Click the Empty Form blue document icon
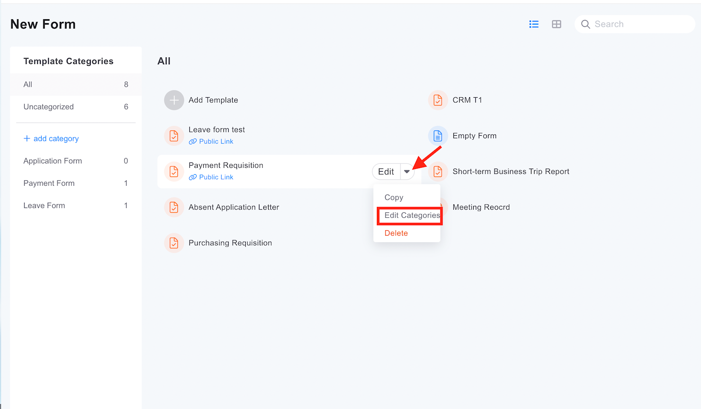701x409 pixels. 438,136
